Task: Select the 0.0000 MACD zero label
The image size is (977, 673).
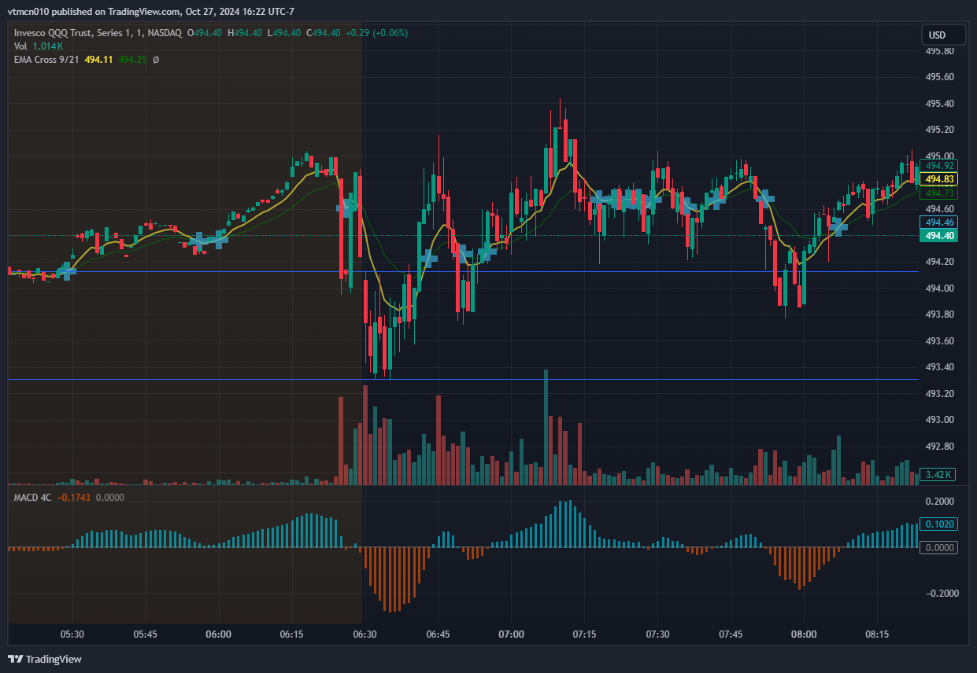Action: 940,547
